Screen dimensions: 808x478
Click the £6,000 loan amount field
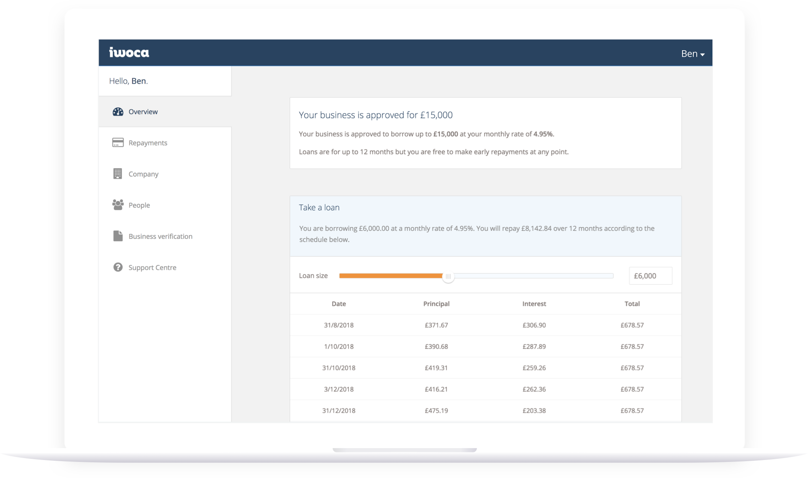[650, 276]
